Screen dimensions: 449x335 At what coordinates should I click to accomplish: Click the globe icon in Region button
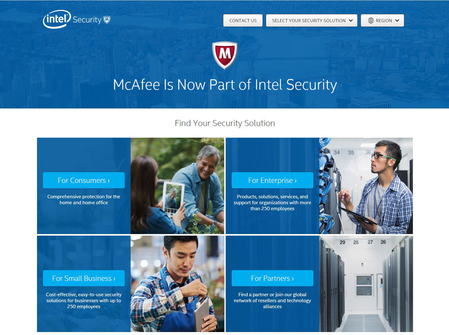[371, 21]
